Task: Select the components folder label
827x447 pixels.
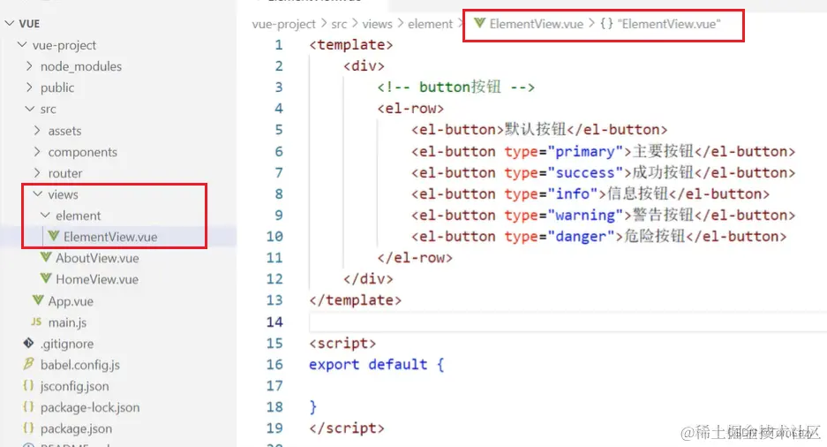Action: click(x=83, y=152)
